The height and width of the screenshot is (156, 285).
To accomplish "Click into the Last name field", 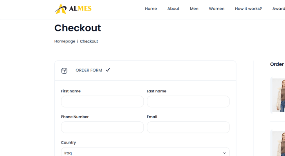I will (188, 102).
